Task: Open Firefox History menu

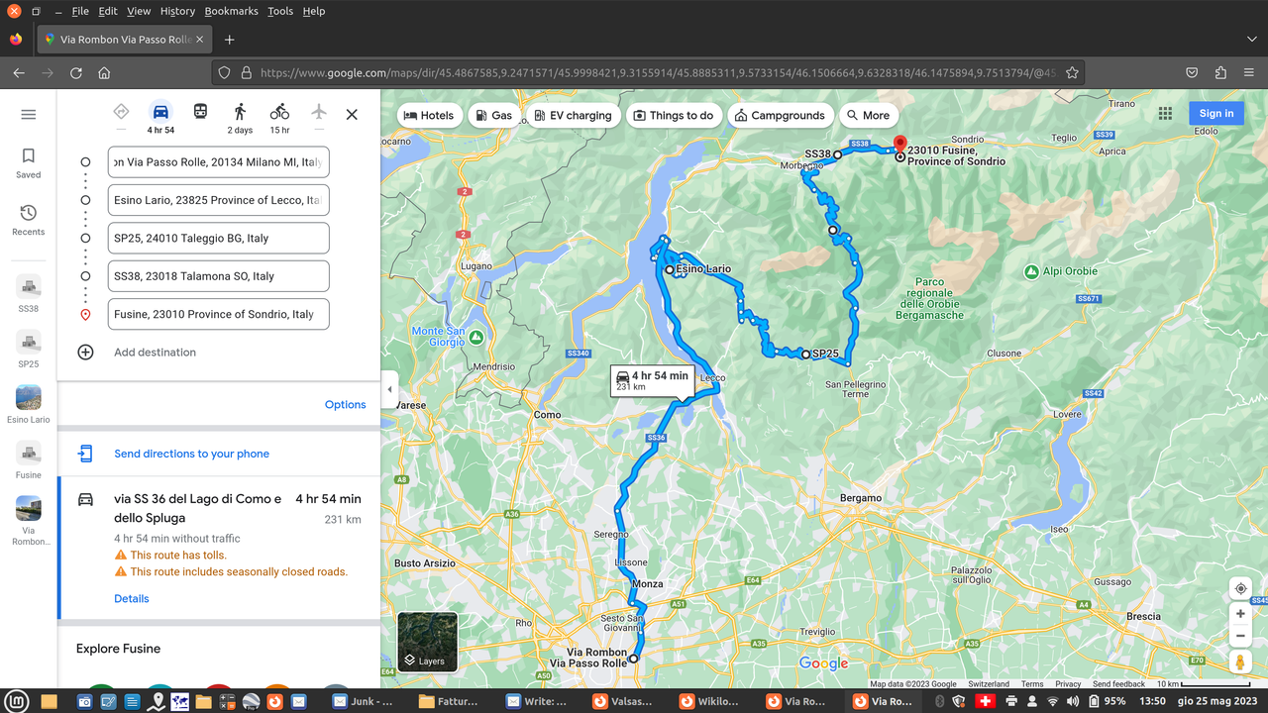Action: [177, 11]
